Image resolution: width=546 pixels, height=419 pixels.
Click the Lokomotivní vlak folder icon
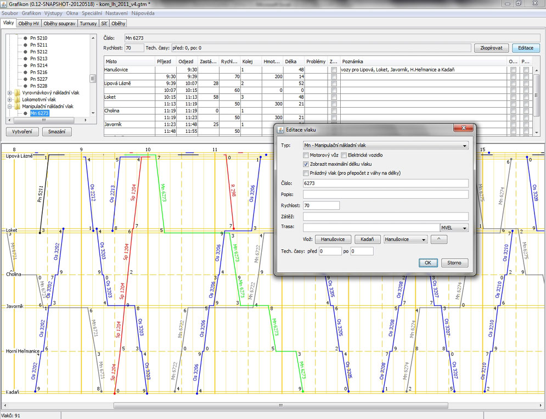coord(18,100)
